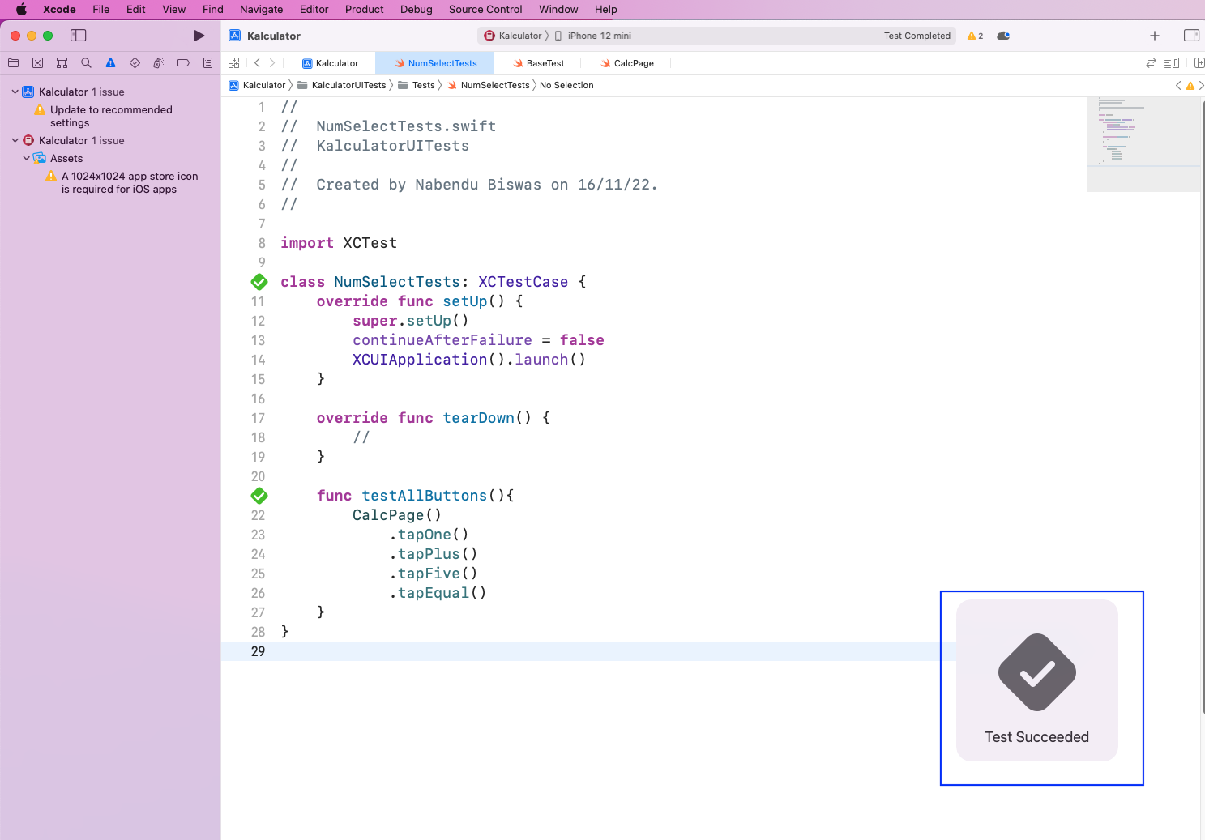Image resolution: width=1205 pixels, height=840 pixels.
Task: Open the Kalculator scheme selector
Action: (x=513, y=36)
